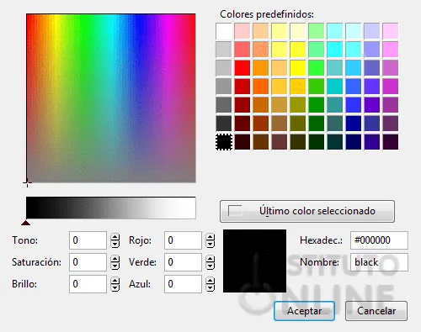Select the dark navy blue swatch
Viewport: 421px width, 332px height.
[x=354, y=142]
